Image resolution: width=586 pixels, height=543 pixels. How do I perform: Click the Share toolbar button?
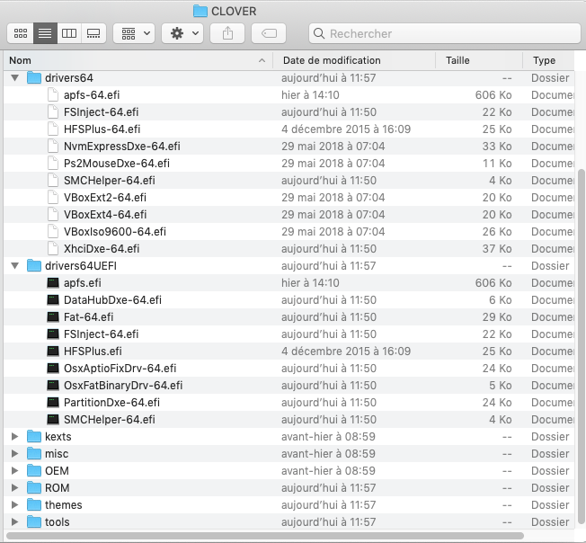point(227,33)
